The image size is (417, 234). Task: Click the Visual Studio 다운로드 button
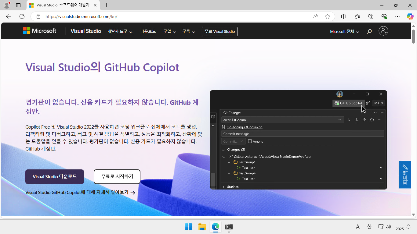[54, 177]
